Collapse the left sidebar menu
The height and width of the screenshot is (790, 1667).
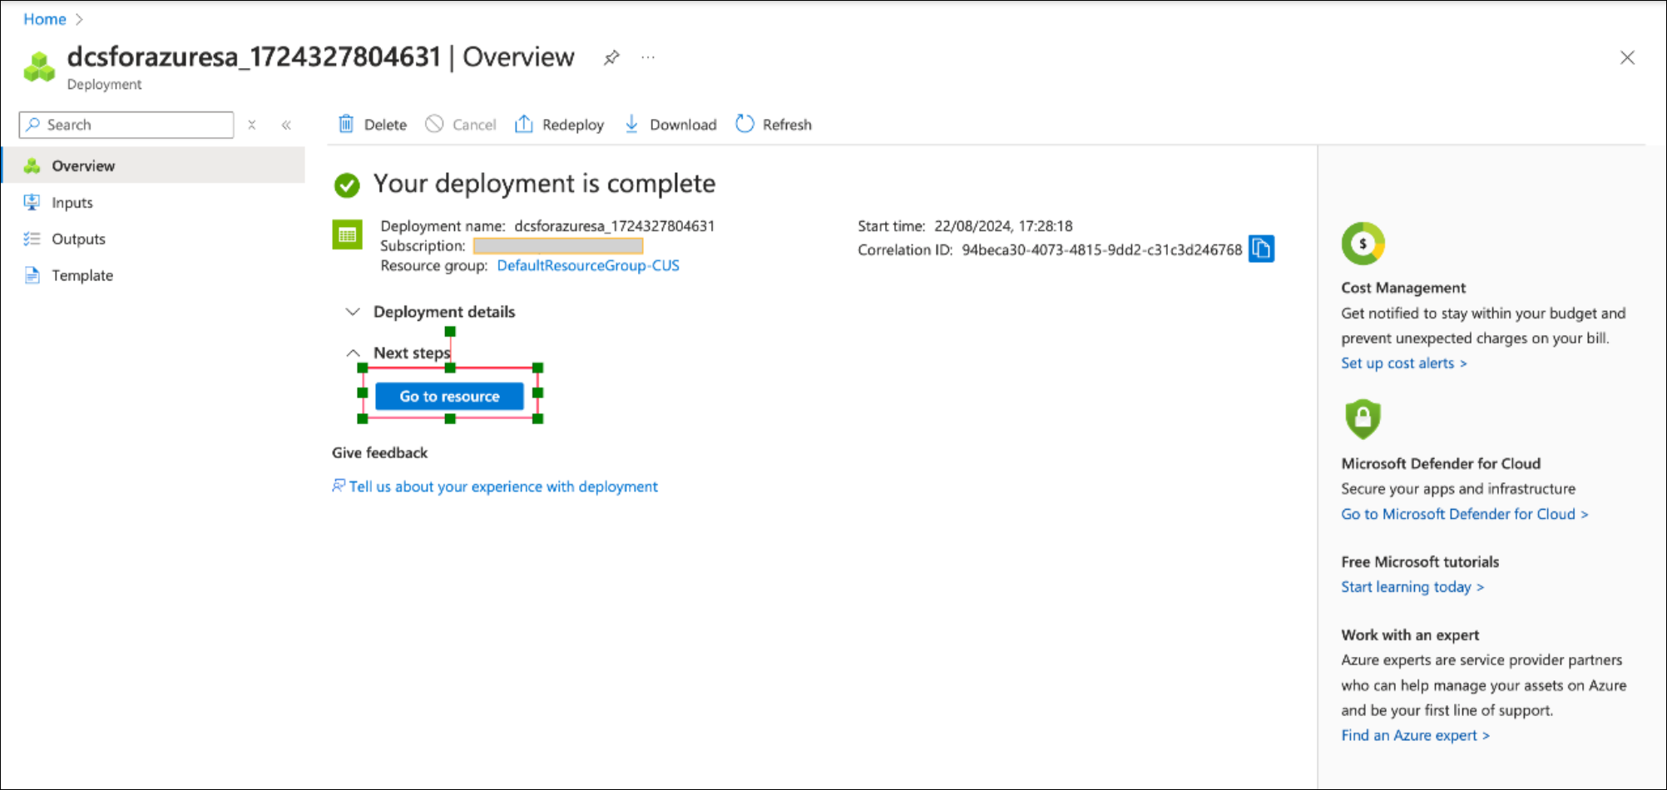(286, 125)
